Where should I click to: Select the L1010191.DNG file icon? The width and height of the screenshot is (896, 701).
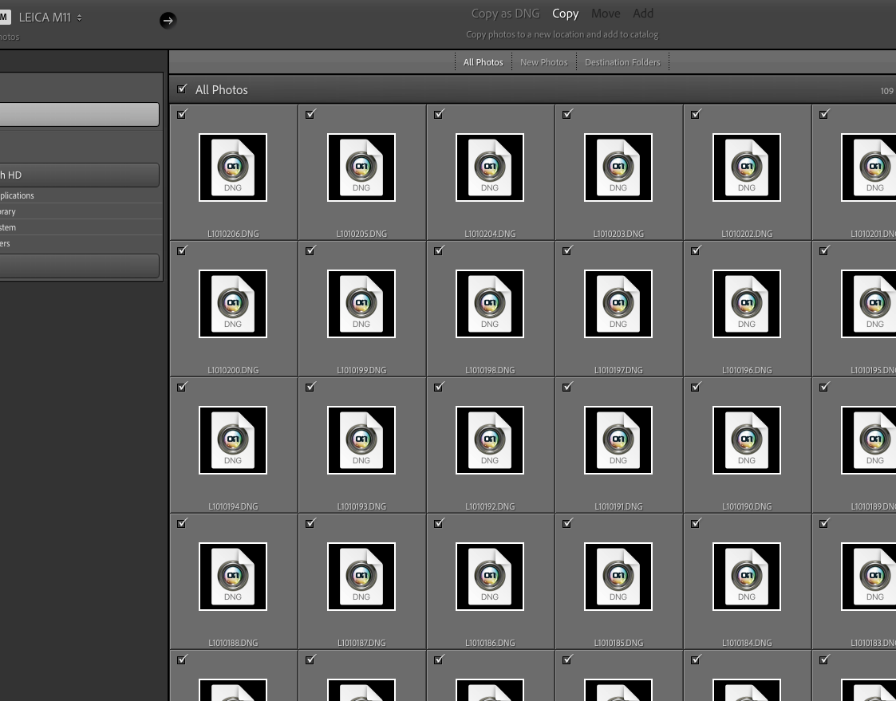tap(618, 440)
